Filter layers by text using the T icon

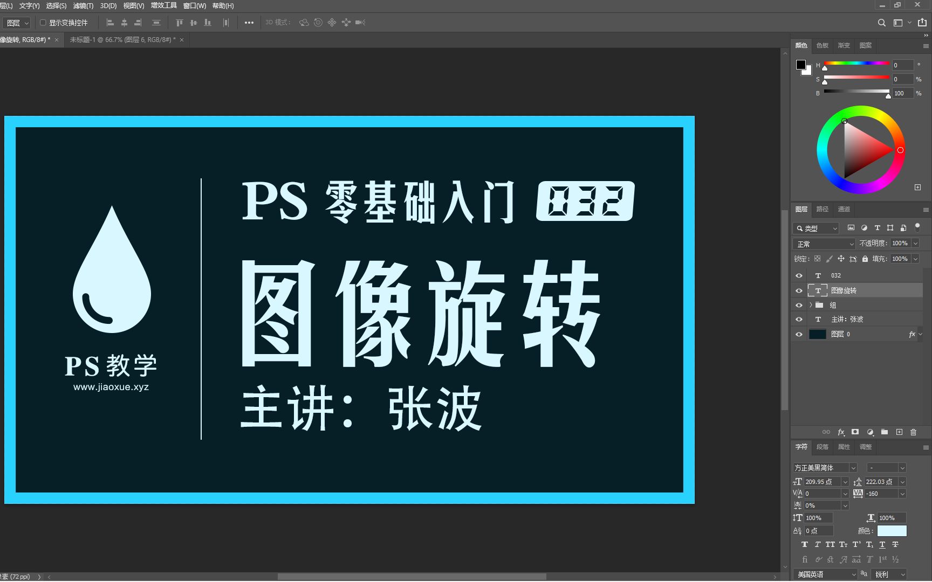click(x=877, y=227)
